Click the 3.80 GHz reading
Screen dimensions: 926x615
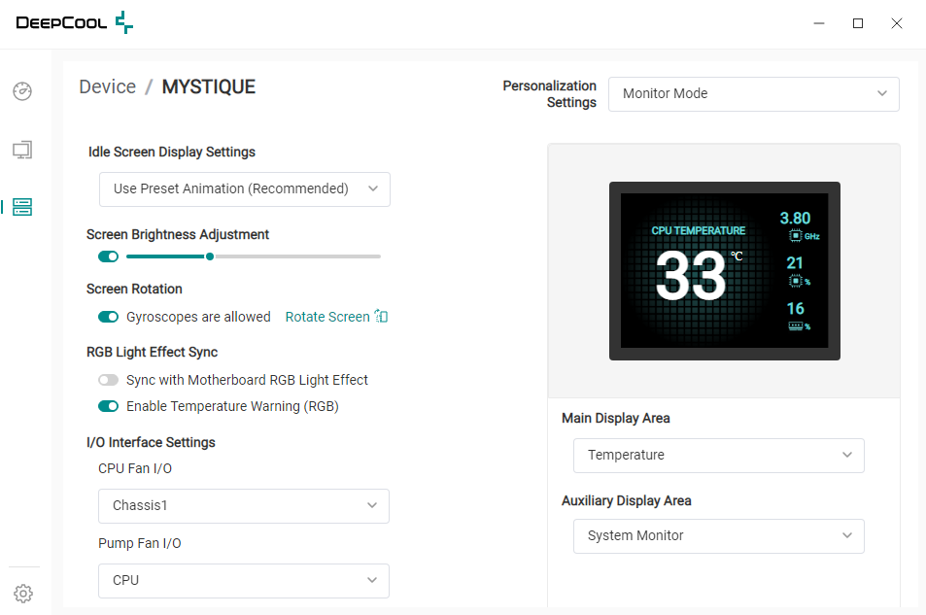798,226
